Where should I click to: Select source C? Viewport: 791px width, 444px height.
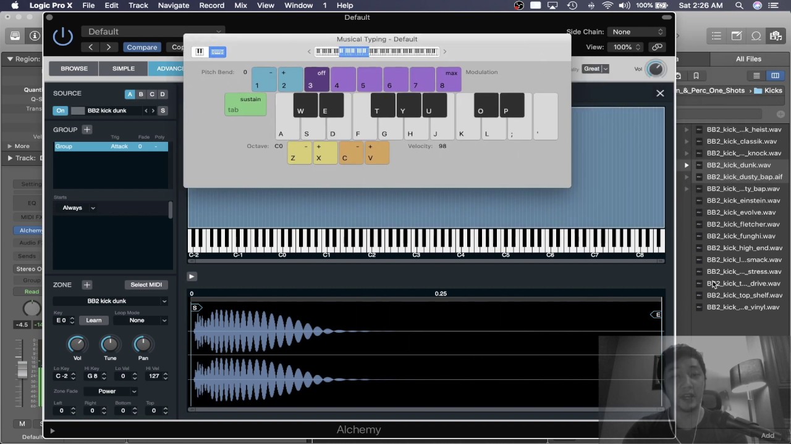152,94
